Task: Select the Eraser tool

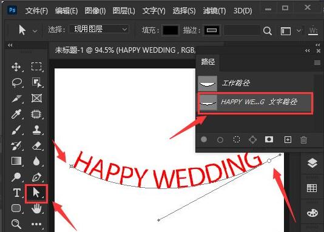Action: coord(36,145)
